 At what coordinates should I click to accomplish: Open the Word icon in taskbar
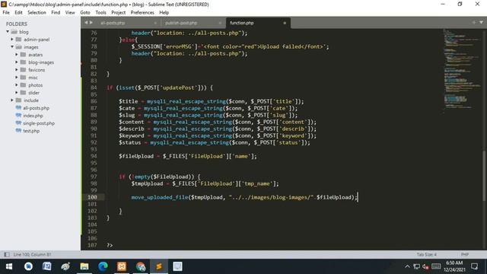(47, 266)
